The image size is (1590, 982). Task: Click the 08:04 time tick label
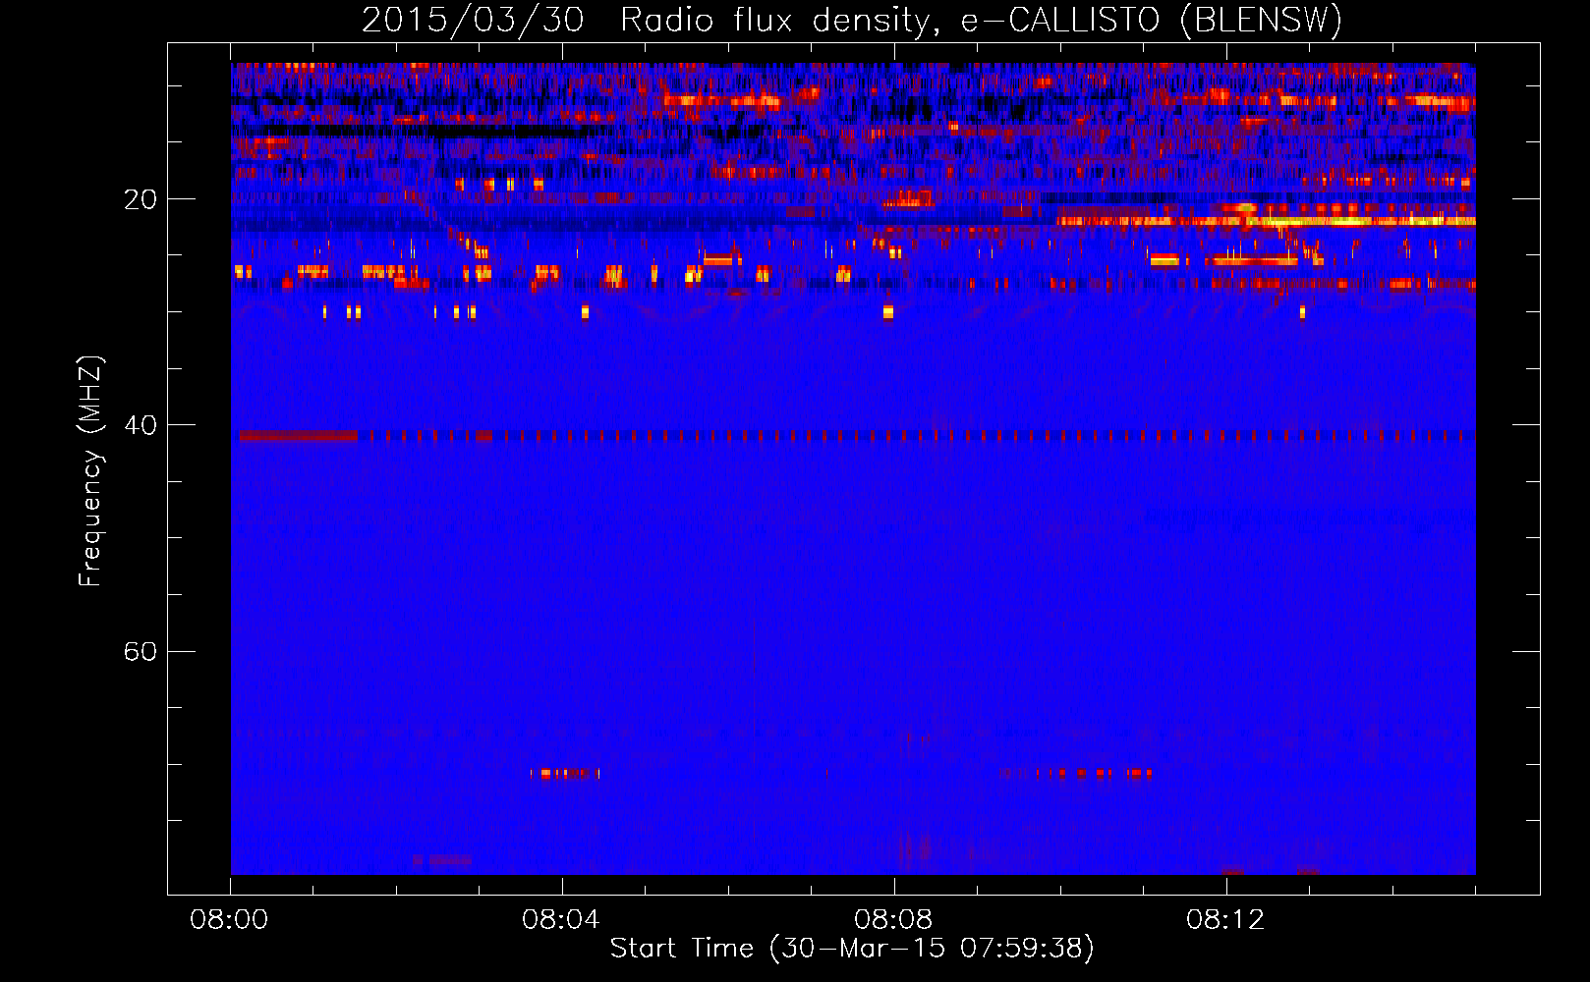pyautogui.click(x=561, y=920)
